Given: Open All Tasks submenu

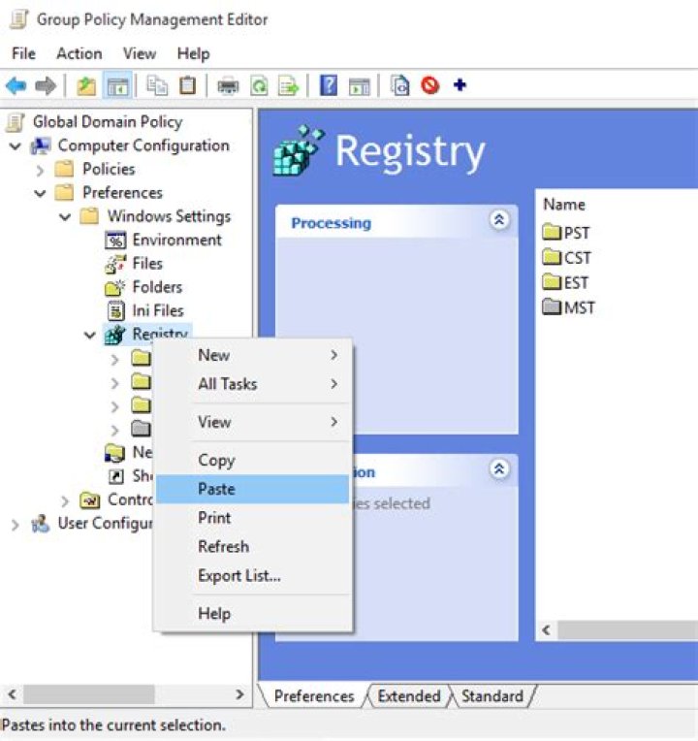Looking at the screenshot, I should coord(253,384).
